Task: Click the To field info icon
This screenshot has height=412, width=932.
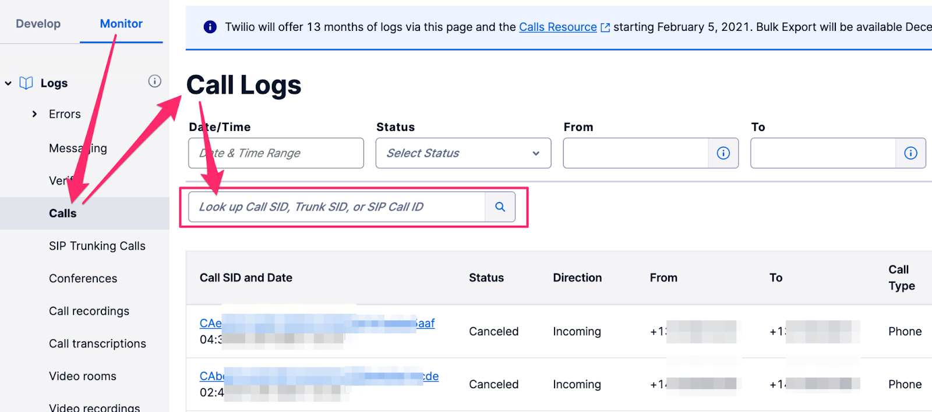Action: coord(910,153)
